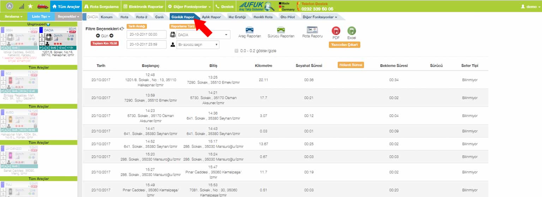Viewport: 542px width, 197px height.
Task: Click the pink car image on LV-CAN200 card
Action: (11, 155)
